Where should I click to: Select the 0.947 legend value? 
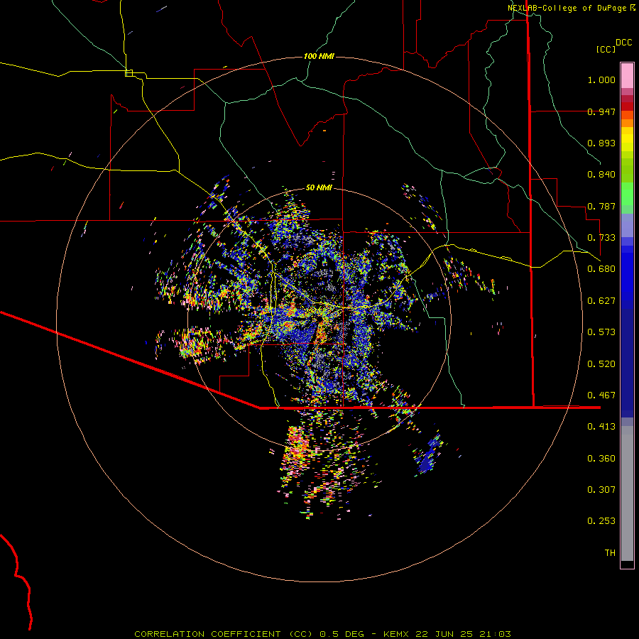(x=601, y=111)
